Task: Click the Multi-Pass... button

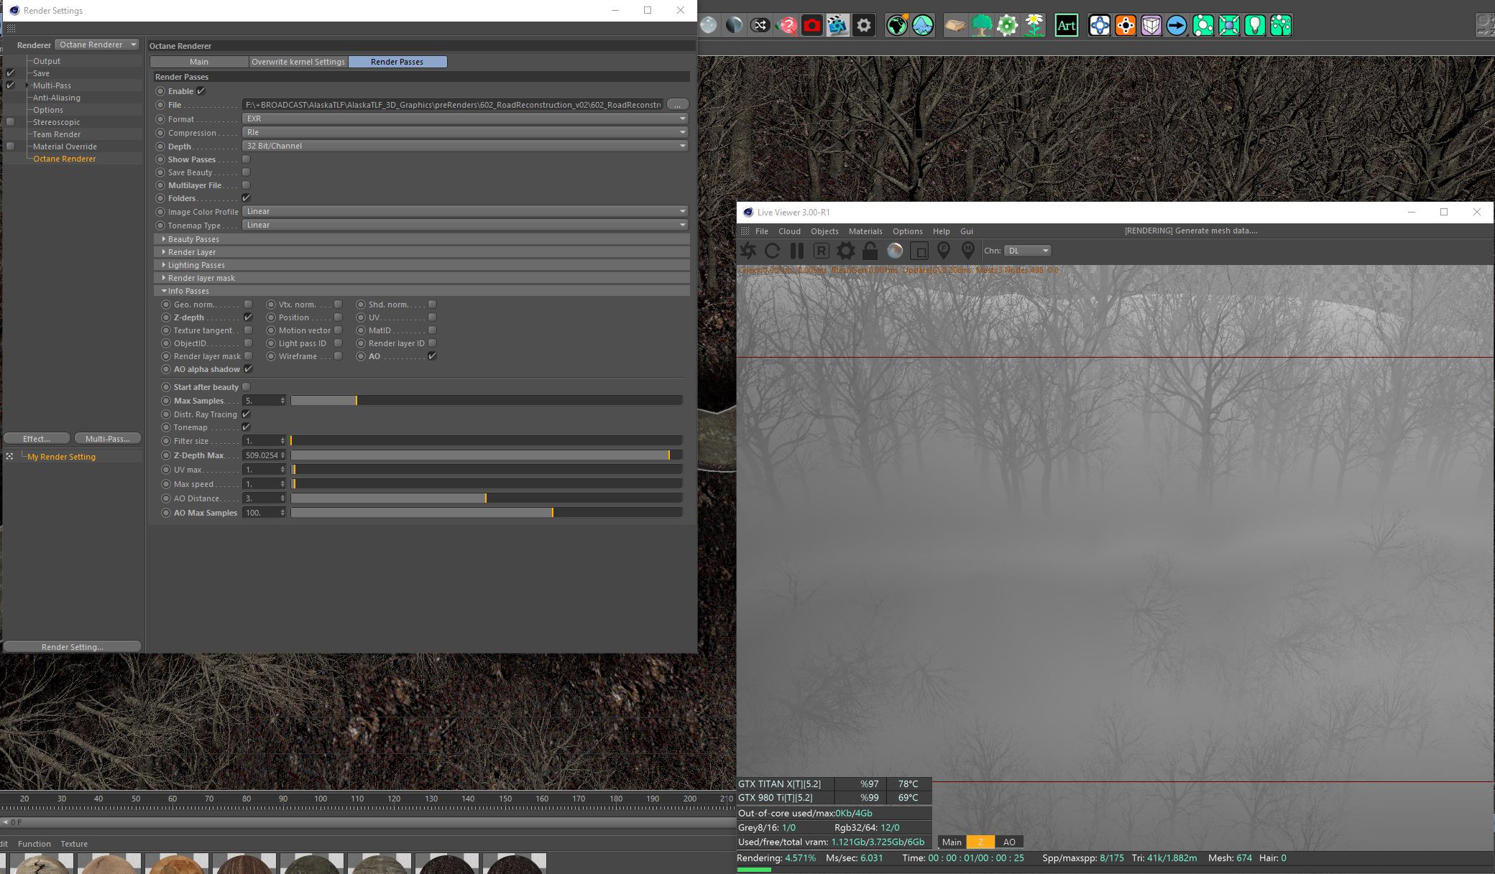Action: click(x=108, y=439)
